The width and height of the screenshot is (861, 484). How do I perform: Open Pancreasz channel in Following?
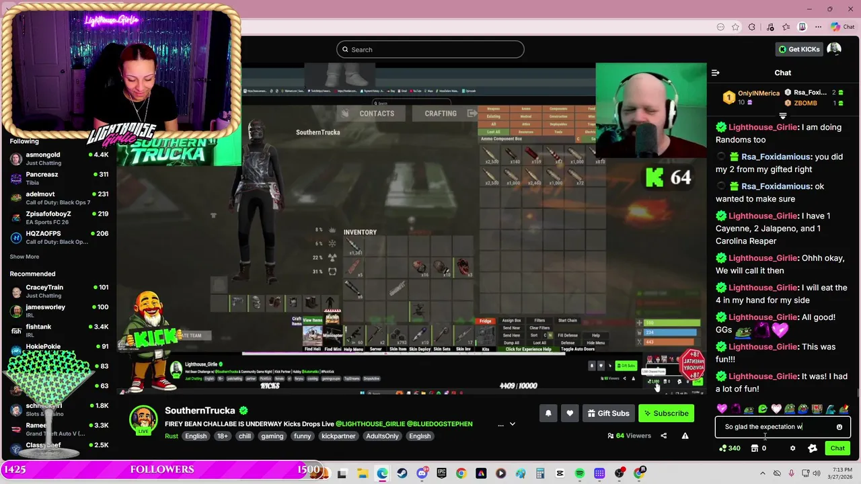[59, 178]
